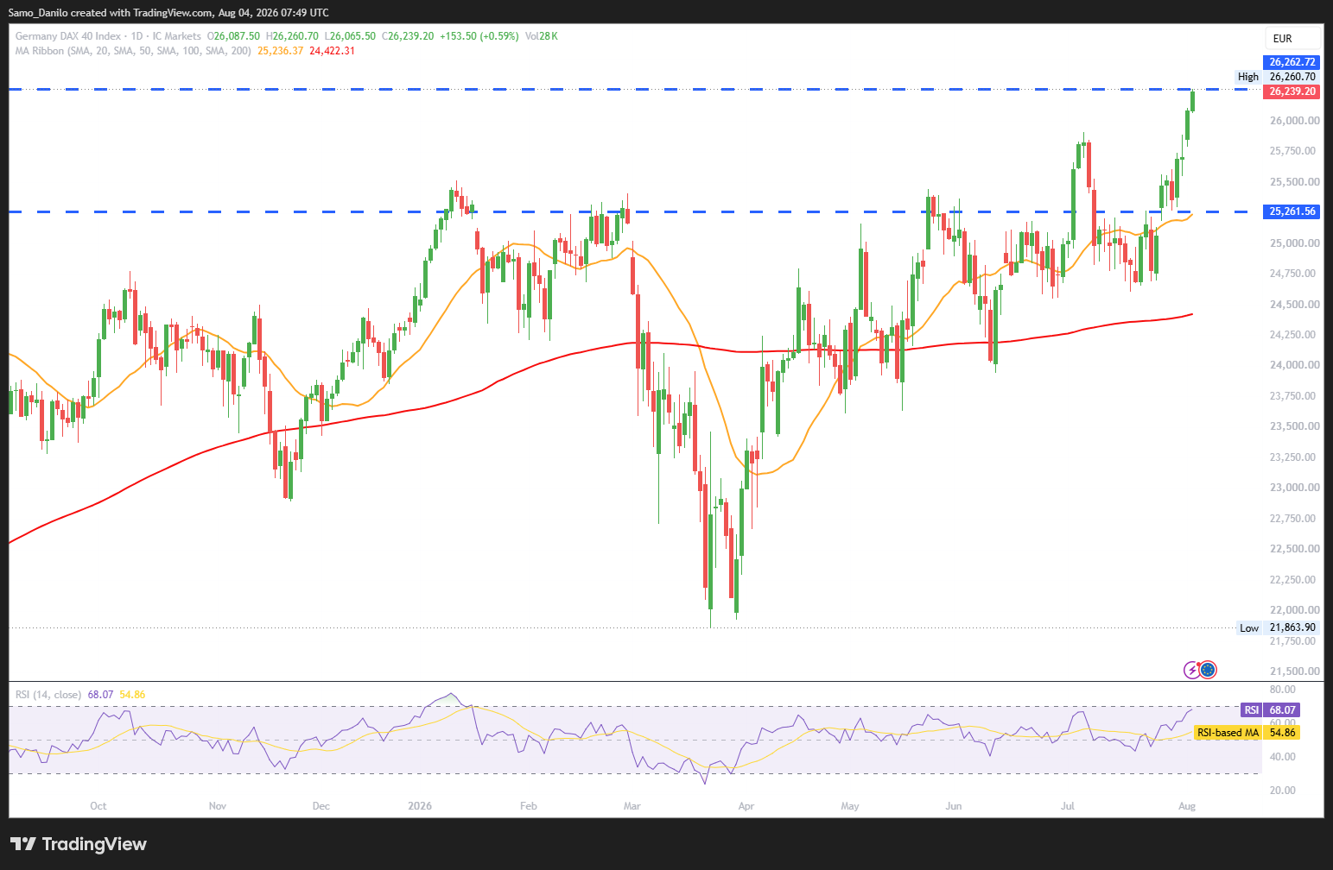Click the red 26,239.20 current price label

1292,91
